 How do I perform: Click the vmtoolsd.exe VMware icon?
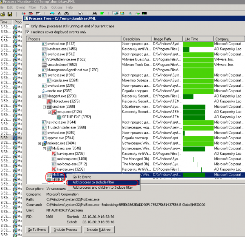45,65
